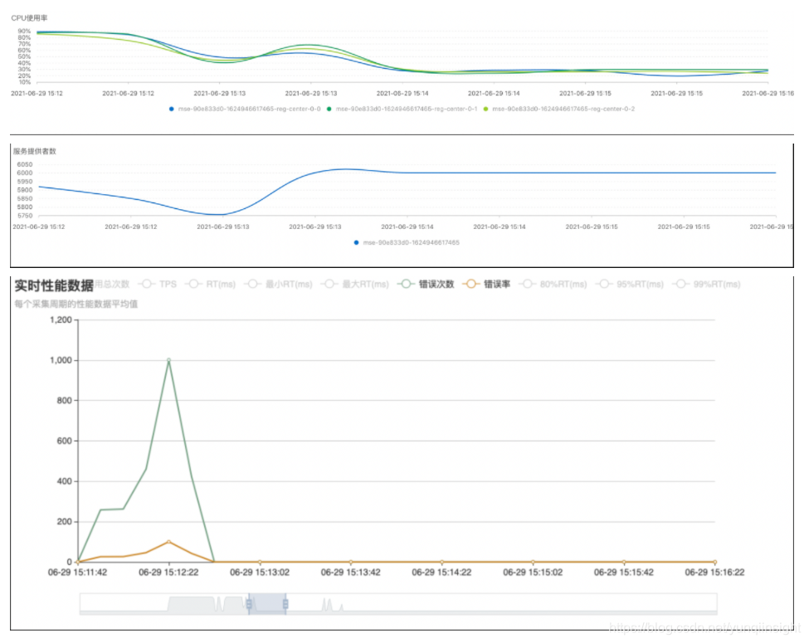Click the 错误率 data point at 15:15:02
This screenshot has width=809, height=643.
click(533, 562)
